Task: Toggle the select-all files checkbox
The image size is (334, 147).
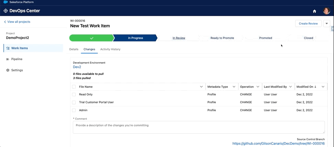Action: click(74, 87)
